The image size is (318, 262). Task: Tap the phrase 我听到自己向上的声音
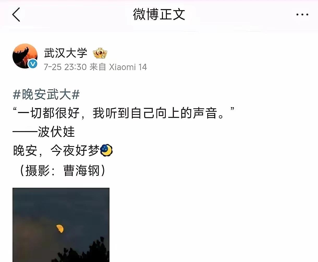point(155,113)
